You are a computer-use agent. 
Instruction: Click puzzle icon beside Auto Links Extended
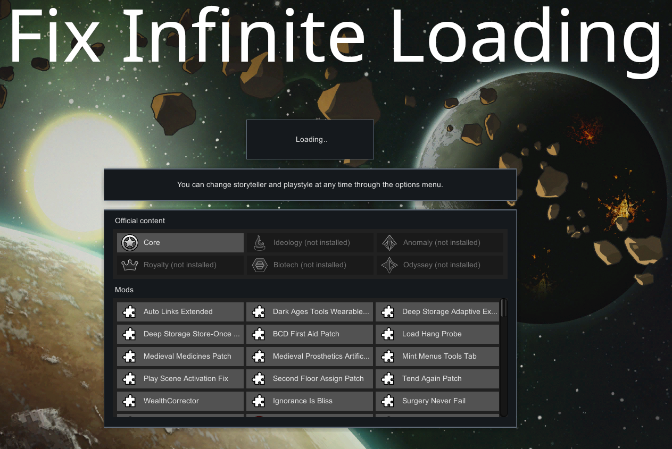[129, 312]
